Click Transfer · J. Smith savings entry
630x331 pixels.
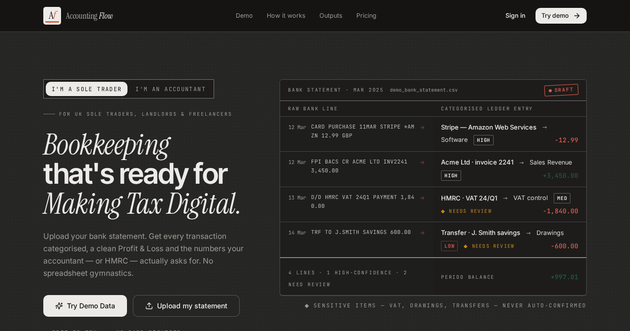tap(480, 233)
